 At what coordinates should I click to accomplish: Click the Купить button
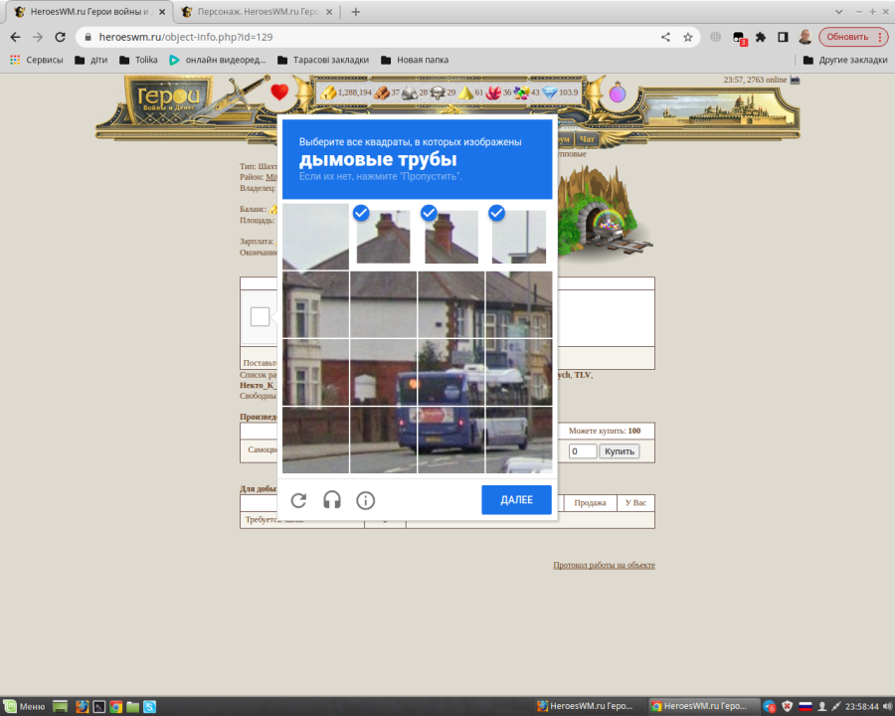point(620,451)
